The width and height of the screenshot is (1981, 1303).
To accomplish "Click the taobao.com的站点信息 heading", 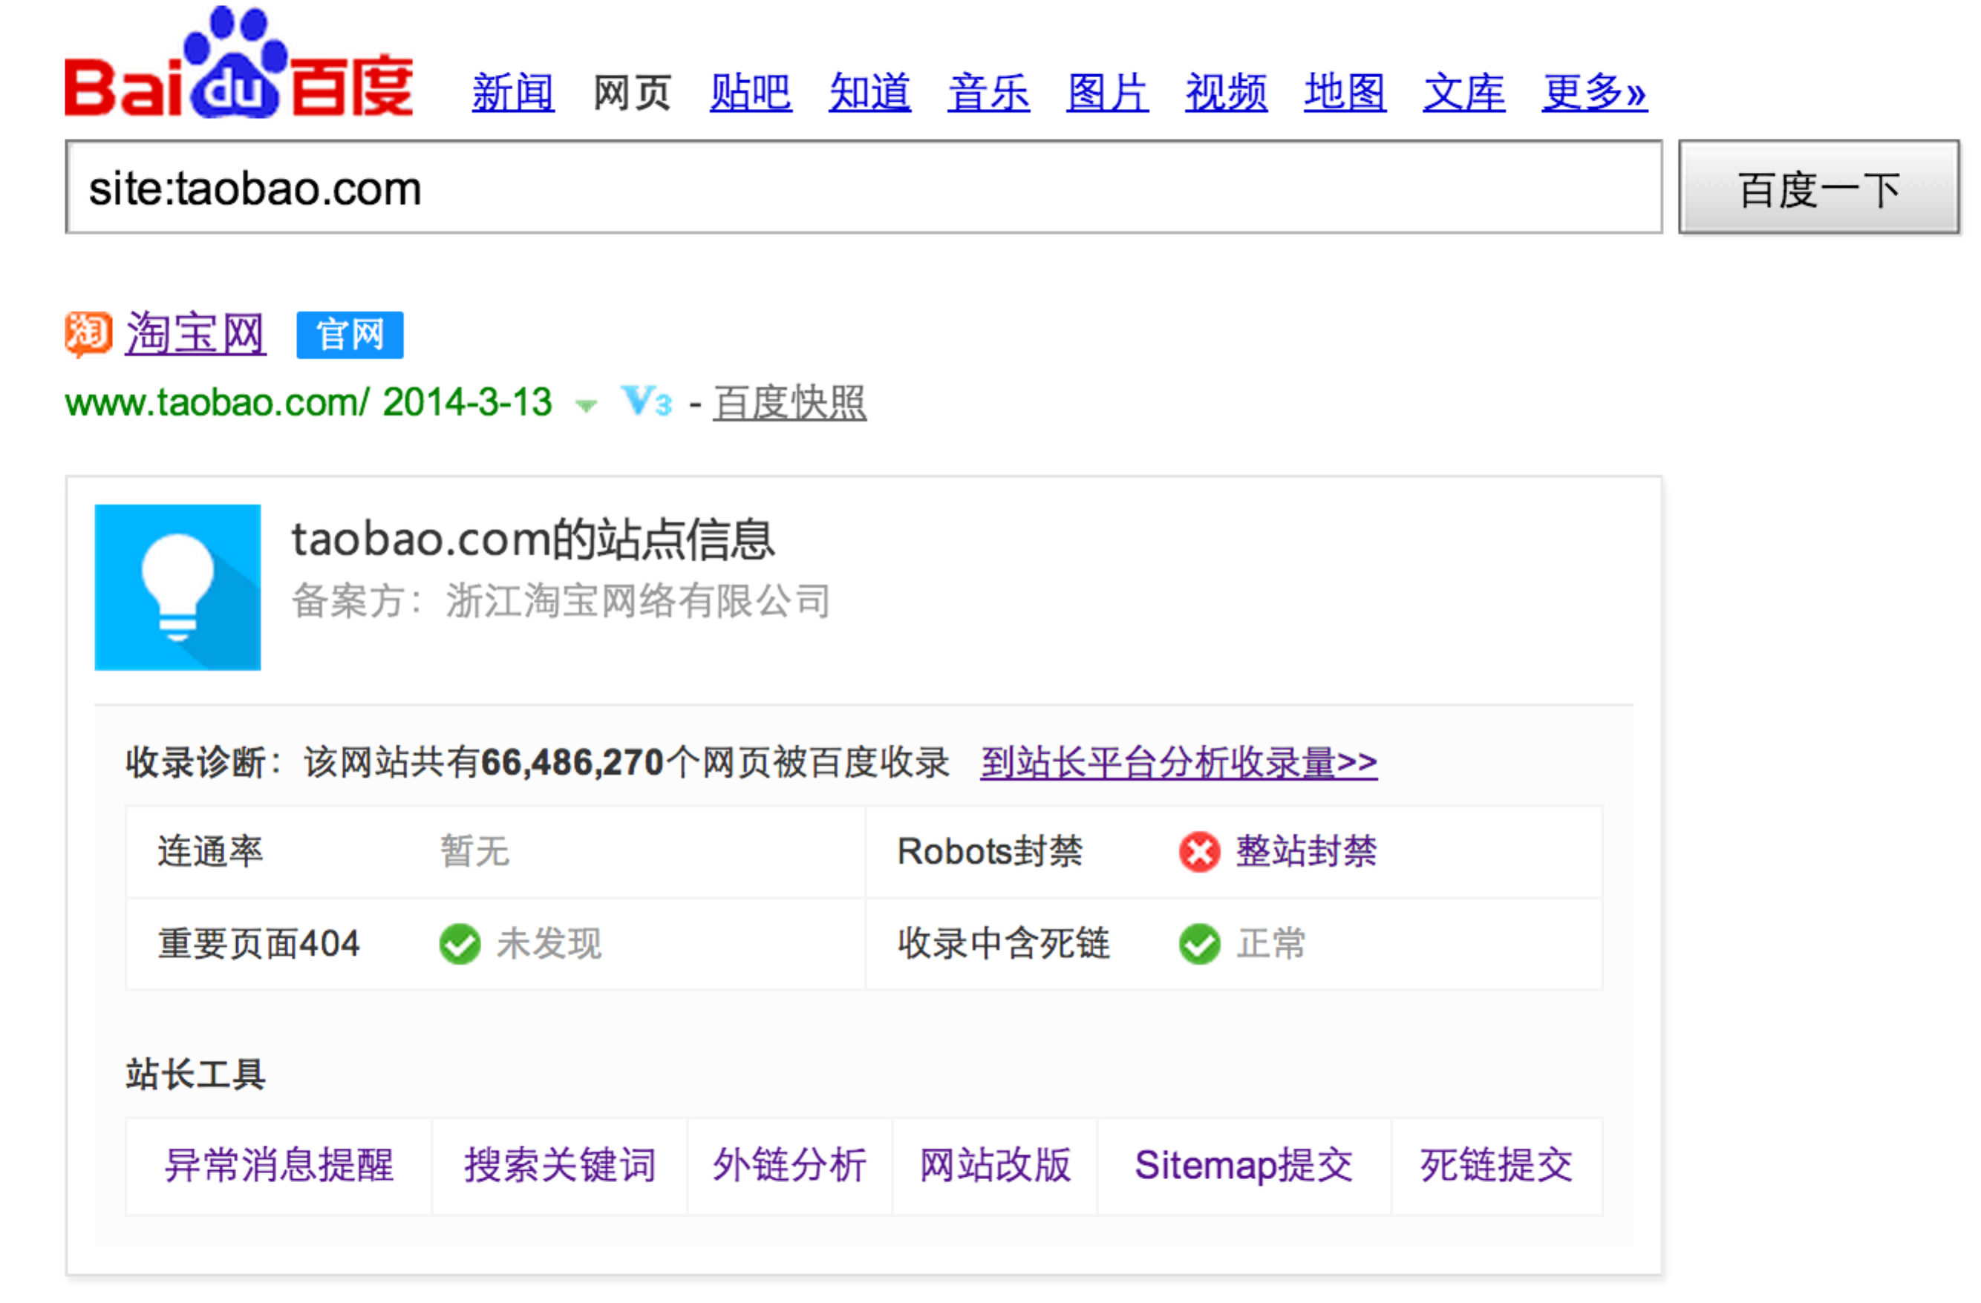I will tap(532, 539).
